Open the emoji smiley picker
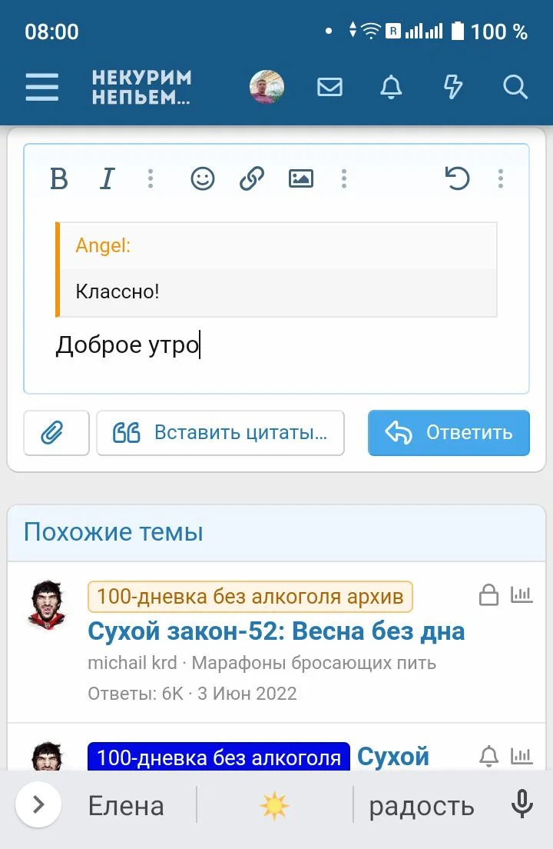 [203, 178]
